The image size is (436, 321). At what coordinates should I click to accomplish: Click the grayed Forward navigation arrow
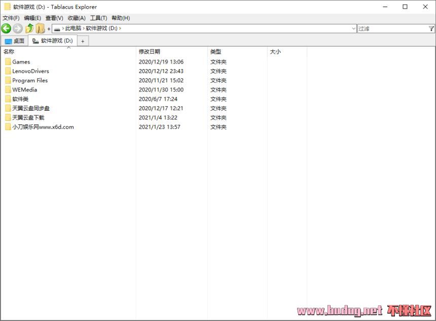coord(17,28)
